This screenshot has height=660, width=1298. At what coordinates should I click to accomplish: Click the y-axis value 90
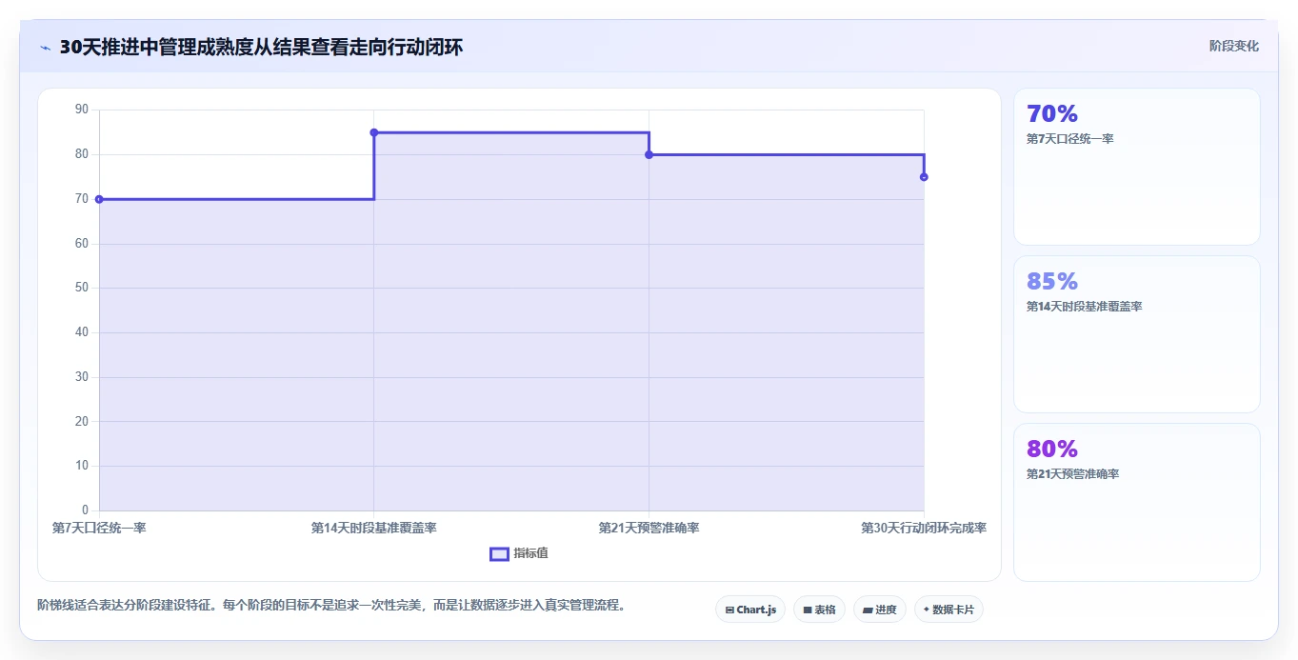(x=81, y=110)
